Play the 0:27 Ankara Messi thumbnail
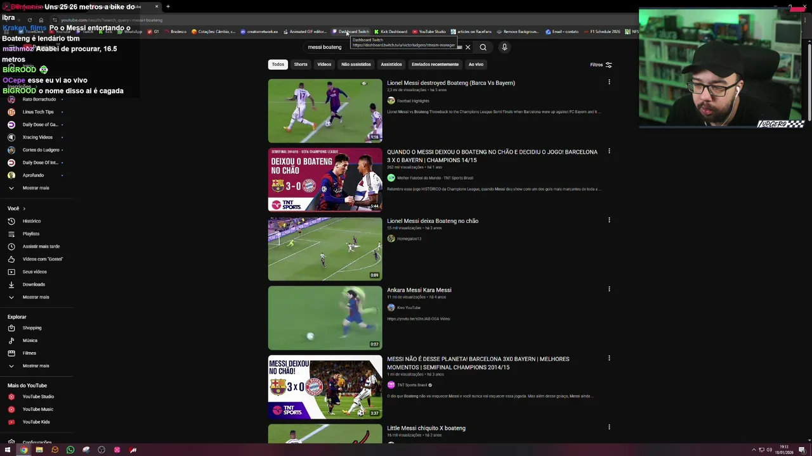The image size is (812, 456). tap(325, 318)
